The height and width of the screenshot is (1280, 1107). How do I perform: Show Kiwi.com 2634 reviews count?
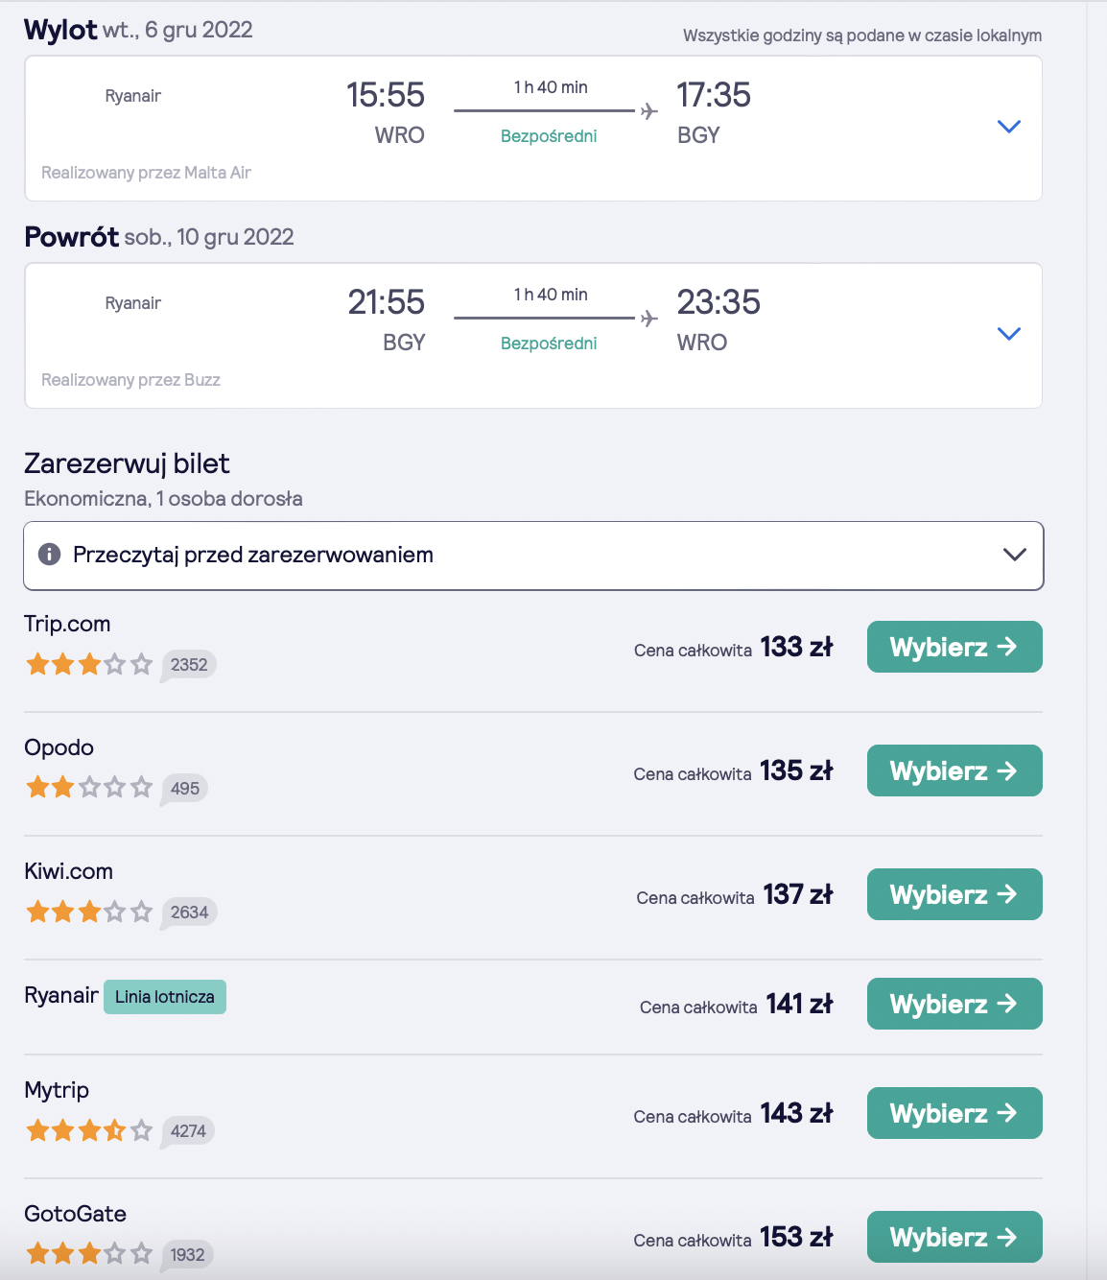[x=189, y=912]
